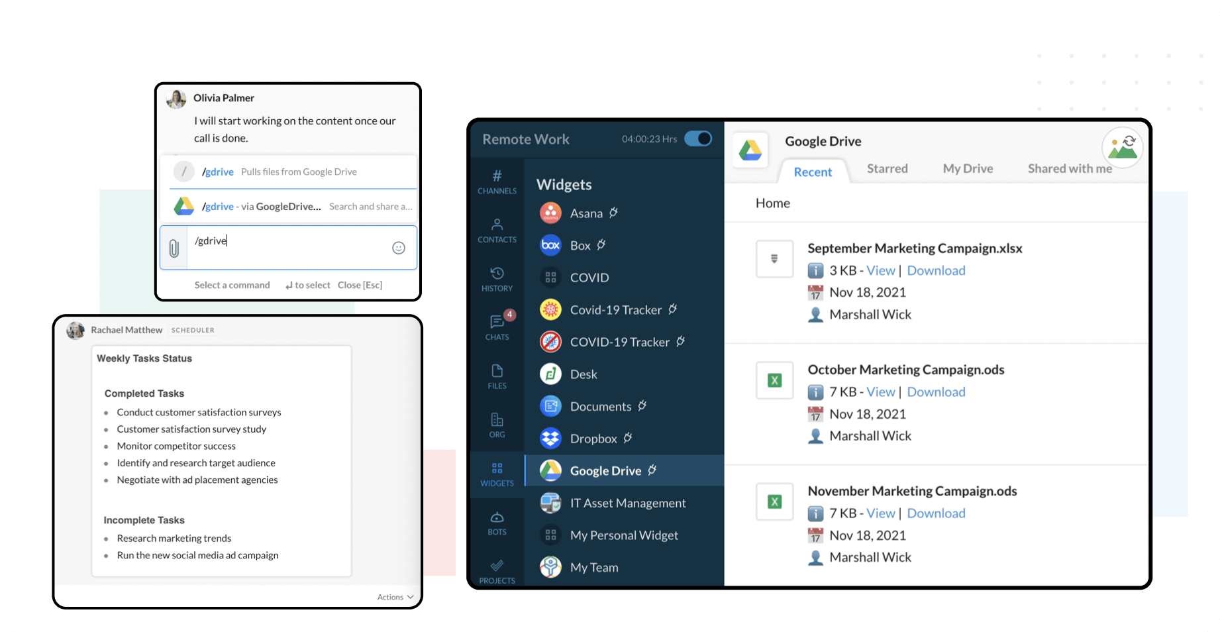The width and height of the screenshot is (1220, 632).
Task: Click the October campaign spreadsheet thumbnail
Action: tap(774, 380)
